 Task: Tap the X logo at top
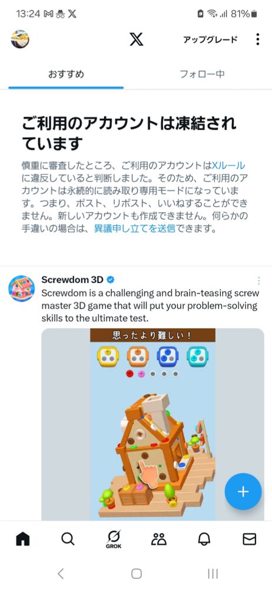(137, 39)
